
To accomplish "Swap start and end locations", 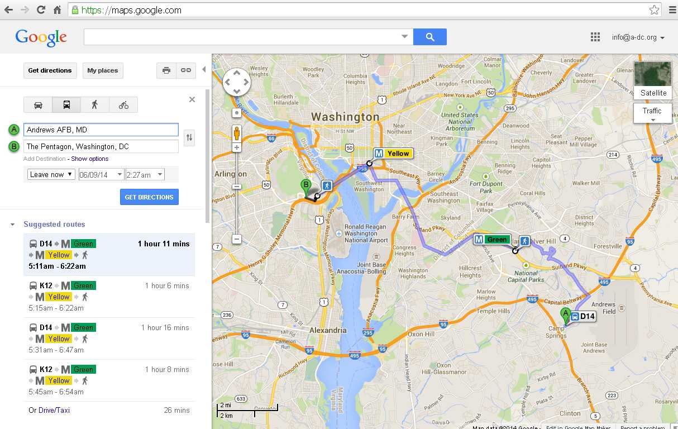I will (190, 137).
